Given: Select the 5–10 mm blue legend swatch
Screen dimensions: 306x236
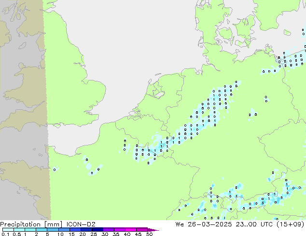Looking at the screenshot, I should coord(53,230).
